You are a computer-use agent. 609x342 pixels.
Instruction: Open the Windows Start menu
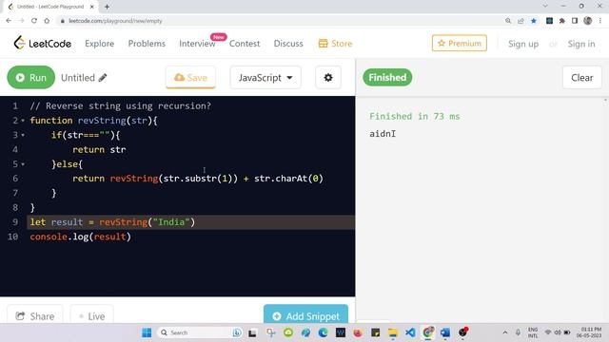[147, 332]
